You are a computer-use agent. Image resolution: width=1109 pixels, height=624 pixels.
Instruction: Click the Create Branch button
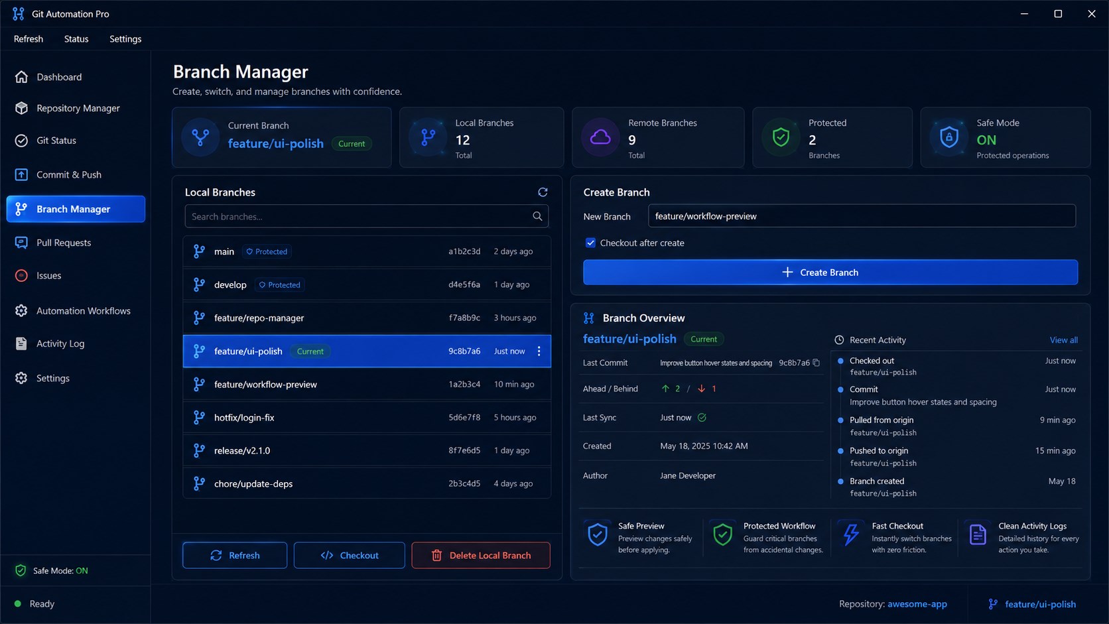(x=830, y=273)
